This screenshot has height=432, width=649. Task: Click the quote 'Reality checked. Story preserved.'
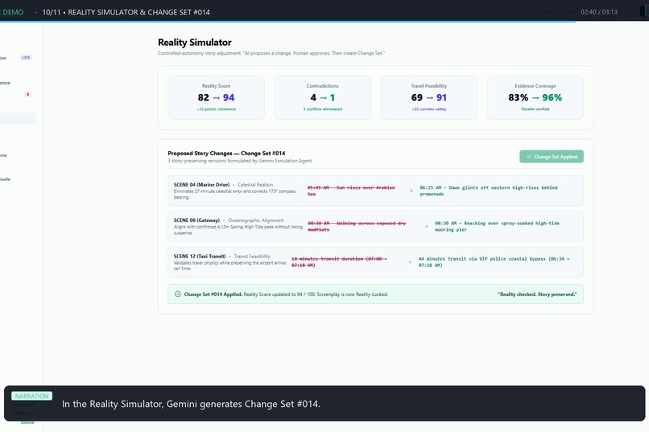[537, 294]
